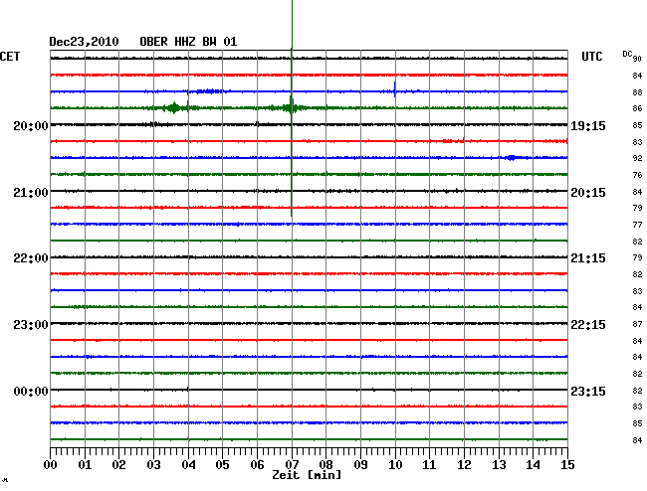Select the 22:15 UTC time label
The image size is (647, 491).
pos(588,325)
